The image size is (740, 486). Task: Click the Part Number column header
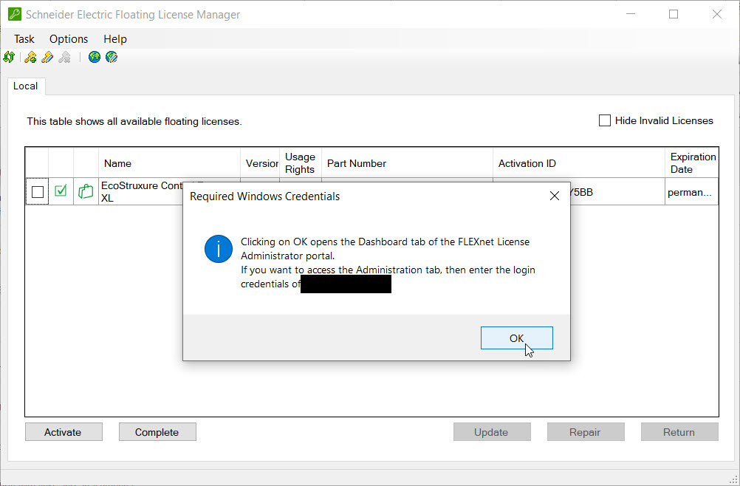coord(407,163)
